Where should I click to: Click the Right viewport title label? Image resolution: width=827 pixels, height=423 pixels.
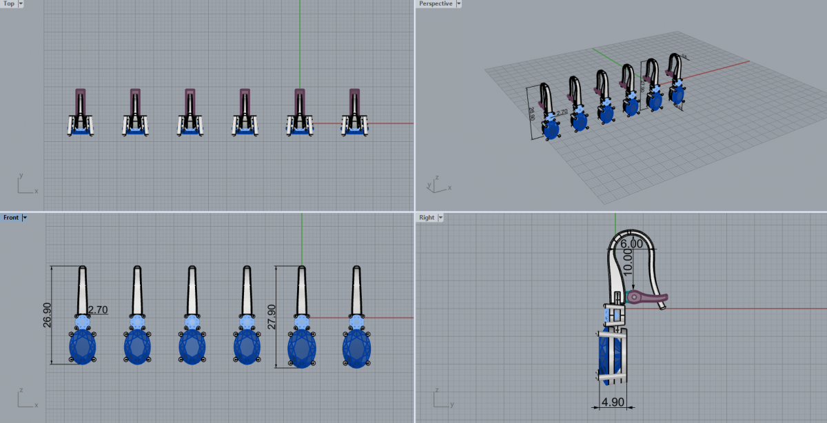tap(427, 218)
